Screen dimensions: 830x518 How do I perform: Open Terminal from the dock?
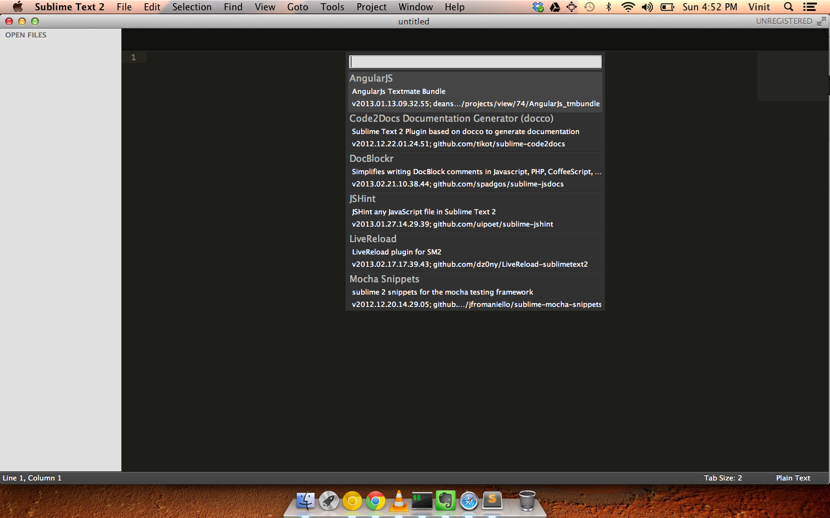pos(422,501)
